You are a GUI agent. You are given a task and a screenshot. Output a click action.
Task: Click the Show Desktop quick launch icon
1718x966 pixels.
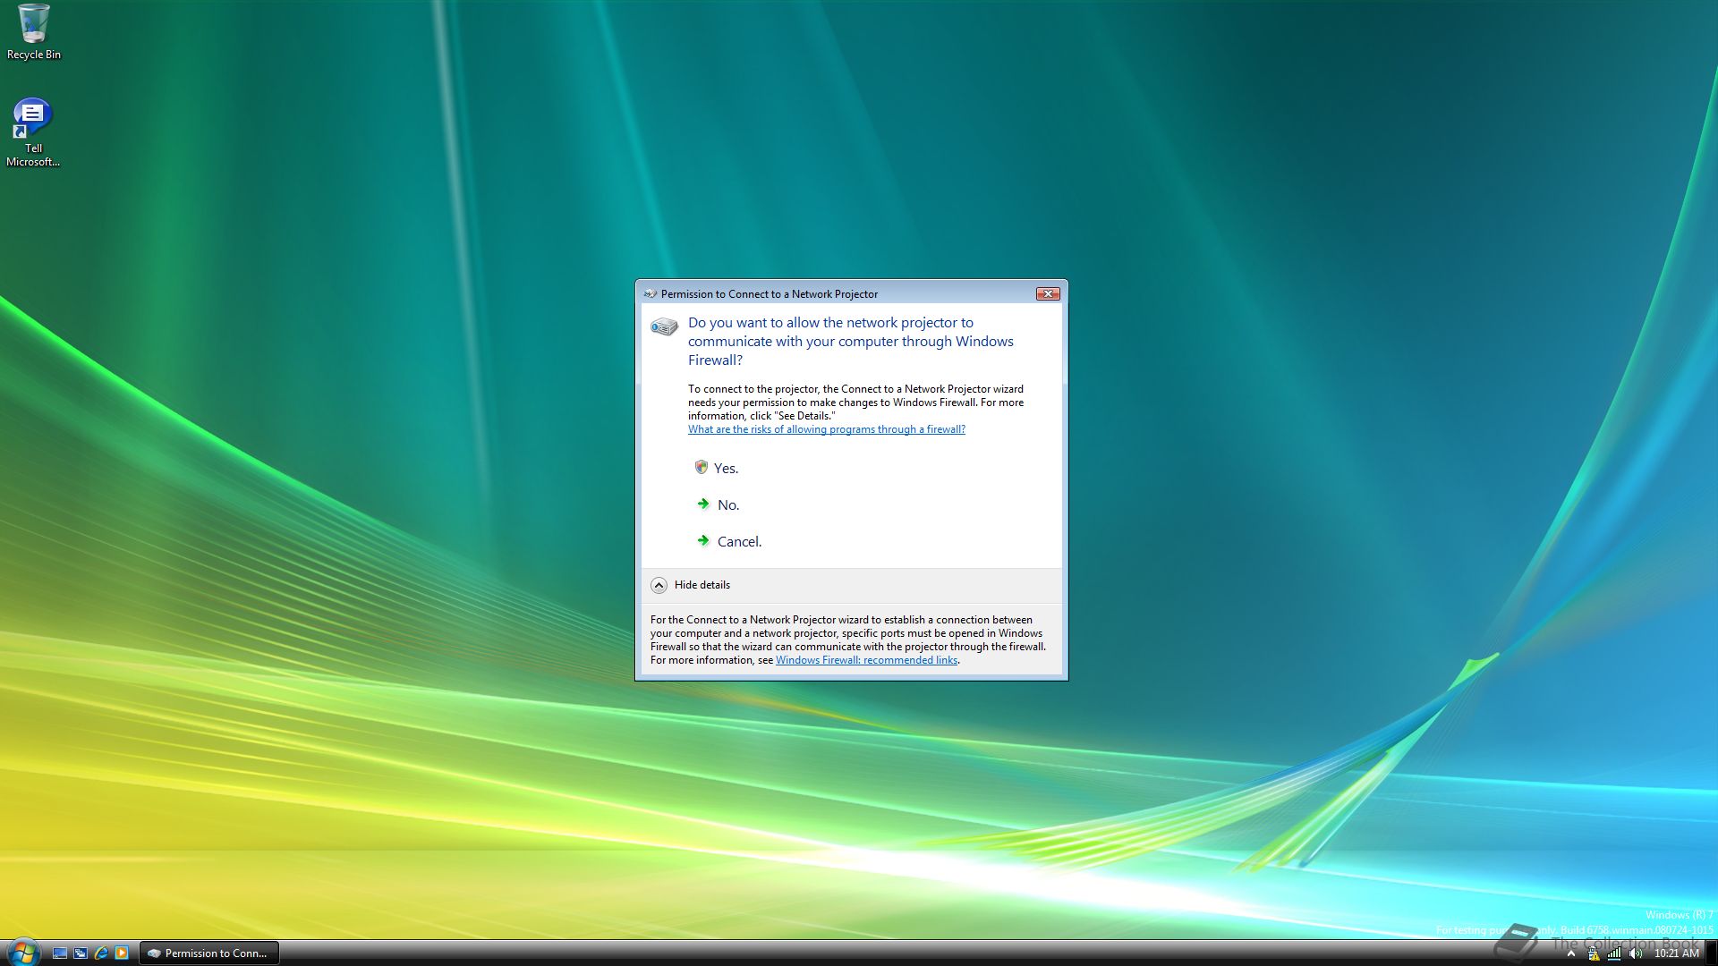click(x=60, y=953)
